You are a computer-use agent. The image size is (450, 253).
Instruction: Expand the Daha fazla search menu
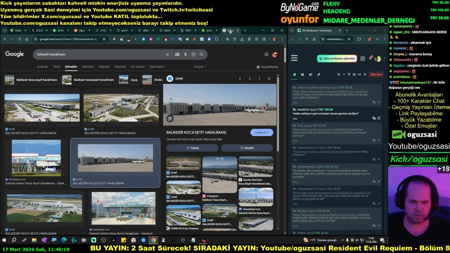157,67
